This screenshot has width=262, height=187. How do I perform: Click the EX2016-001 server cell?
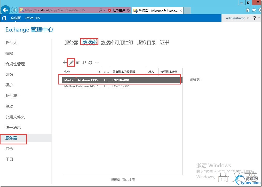coord(121,80)
